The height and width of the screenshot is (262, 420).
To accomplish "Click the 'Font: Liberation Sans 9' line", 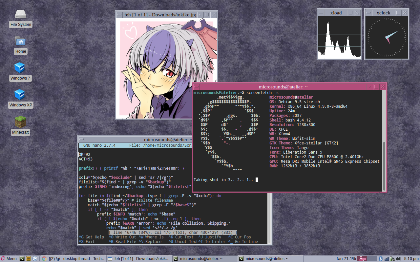I will 296,152.
